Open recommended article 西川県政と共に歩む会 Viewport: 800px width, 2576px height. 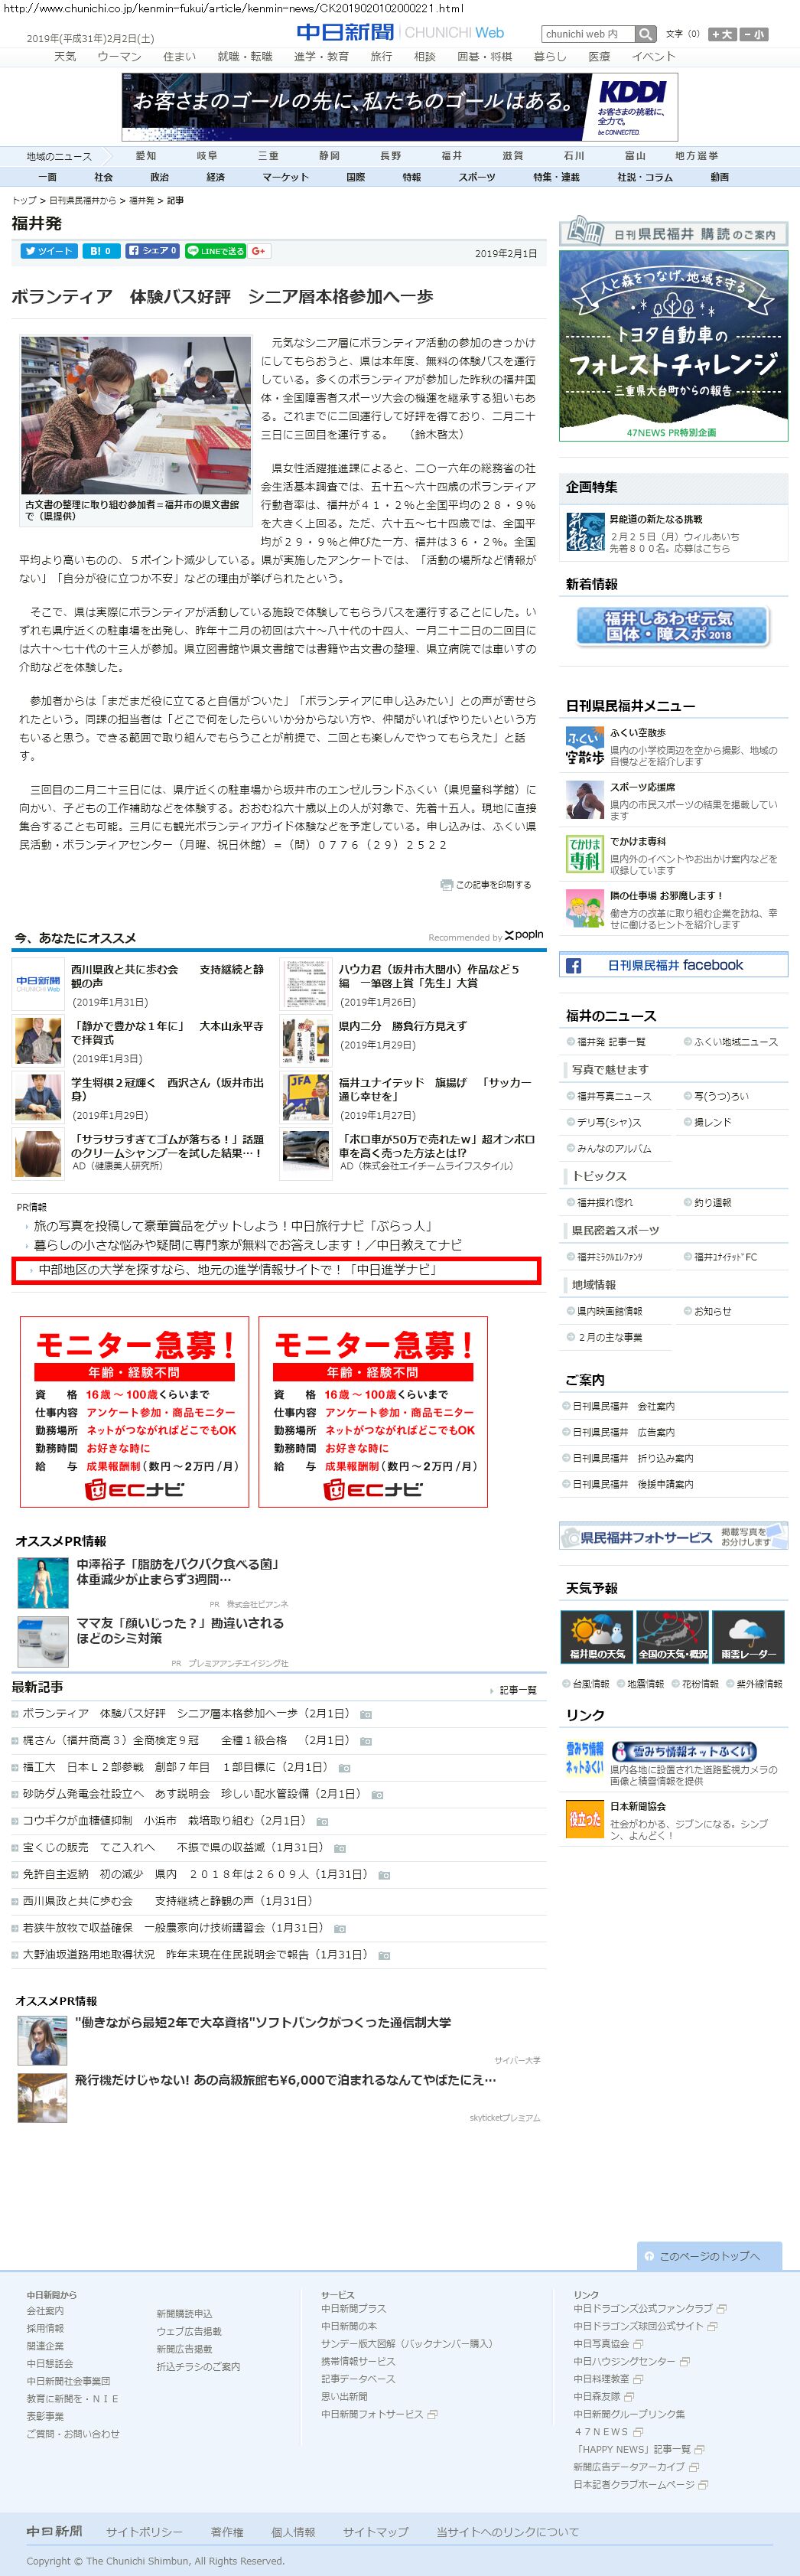click(167, 976)
